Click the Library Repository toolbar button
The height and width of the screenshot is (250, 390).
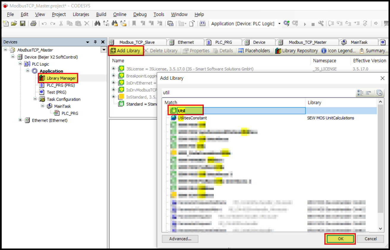pos(296,51)
